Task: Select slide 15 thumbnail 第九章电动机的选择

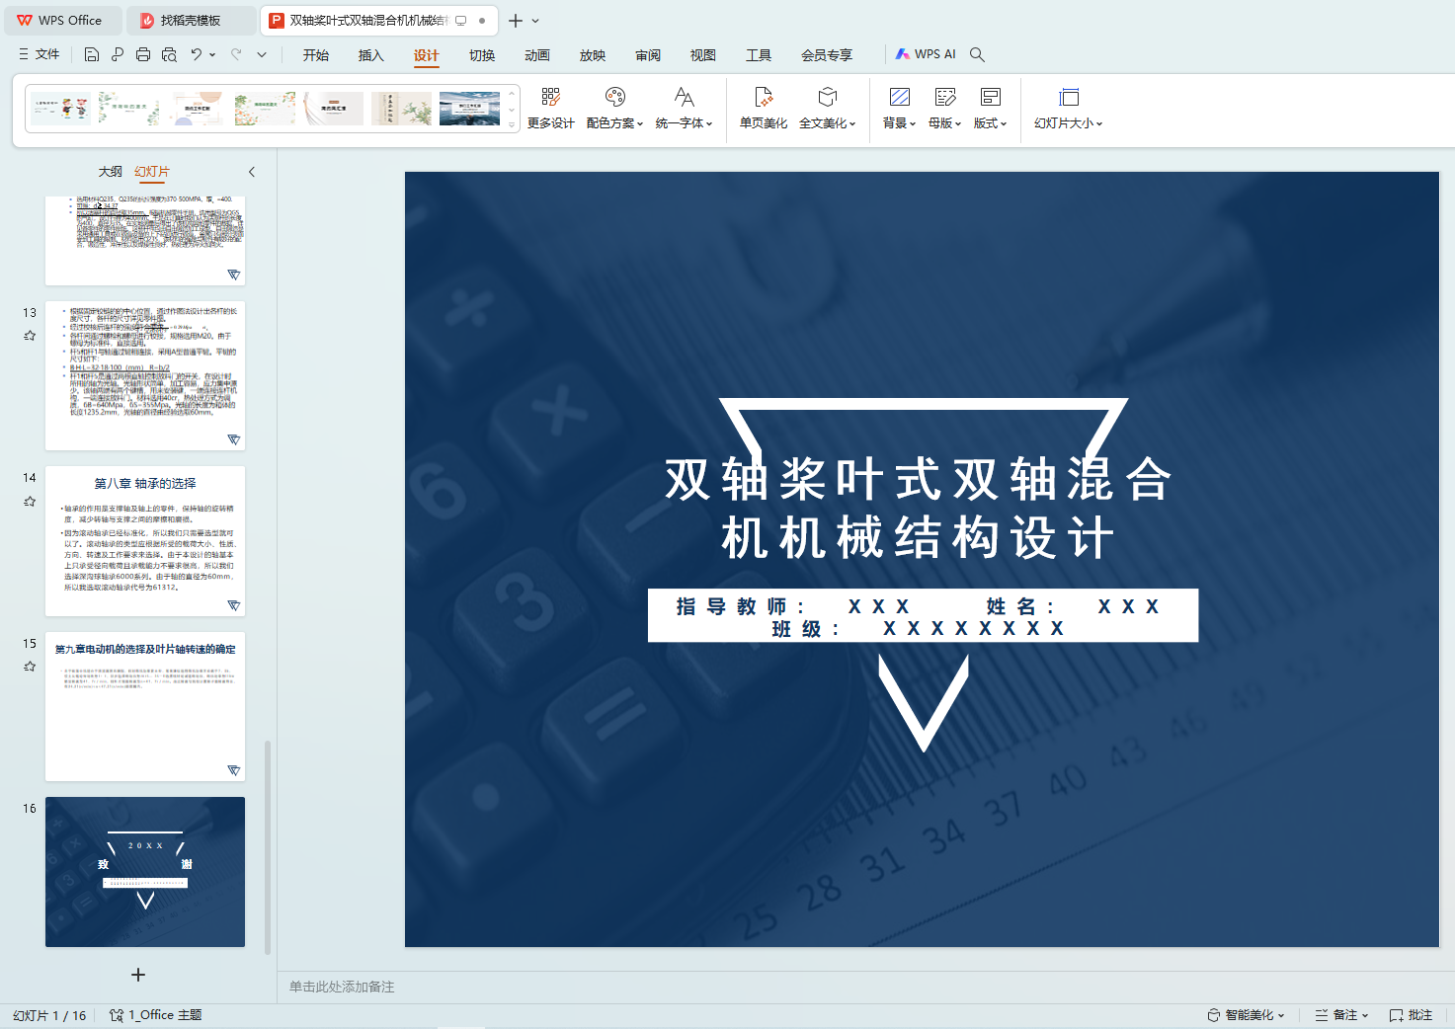Action: 145,706
